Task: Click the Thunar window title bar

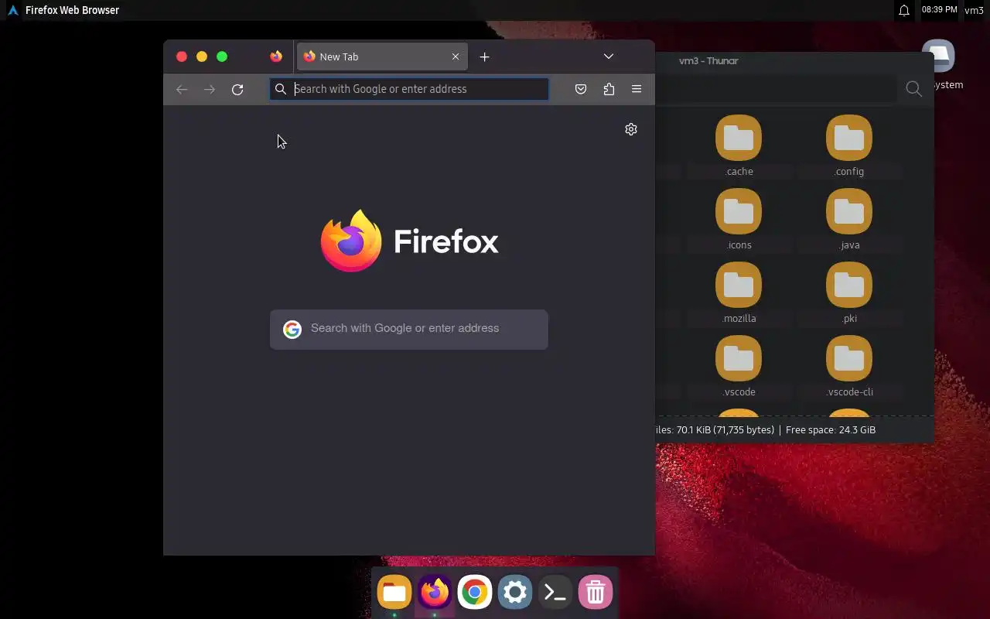Action: click(794, 60)
